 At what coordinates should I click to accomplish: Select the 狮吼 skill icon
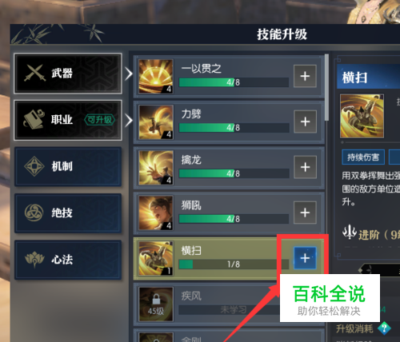pyautogui.click(x=156, y=213)
